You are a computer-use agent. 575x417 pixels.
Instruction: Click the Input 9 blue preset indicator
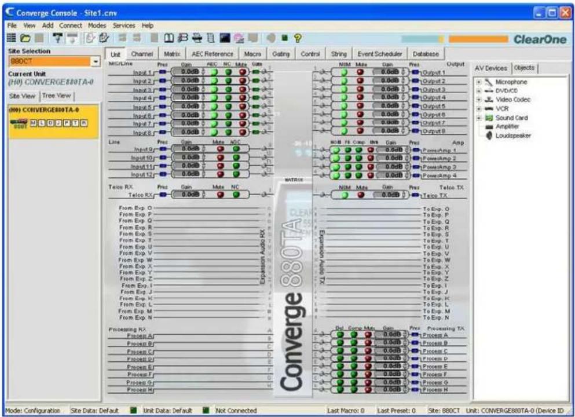[x=163, y=149]
